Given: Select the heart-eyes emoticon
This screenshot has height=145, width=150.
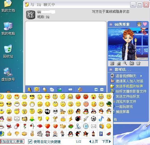Looking at the screenshot, I should [16, 97].
